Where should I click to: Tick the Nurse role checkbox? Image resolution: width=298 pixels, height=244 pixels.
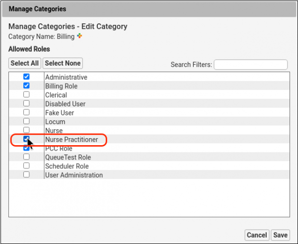pos(26,130)
